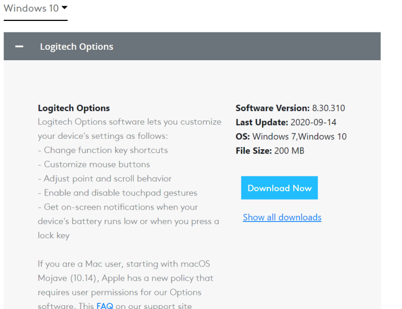Click Adjust point and scroll behavior line

[x=105, y=179]
